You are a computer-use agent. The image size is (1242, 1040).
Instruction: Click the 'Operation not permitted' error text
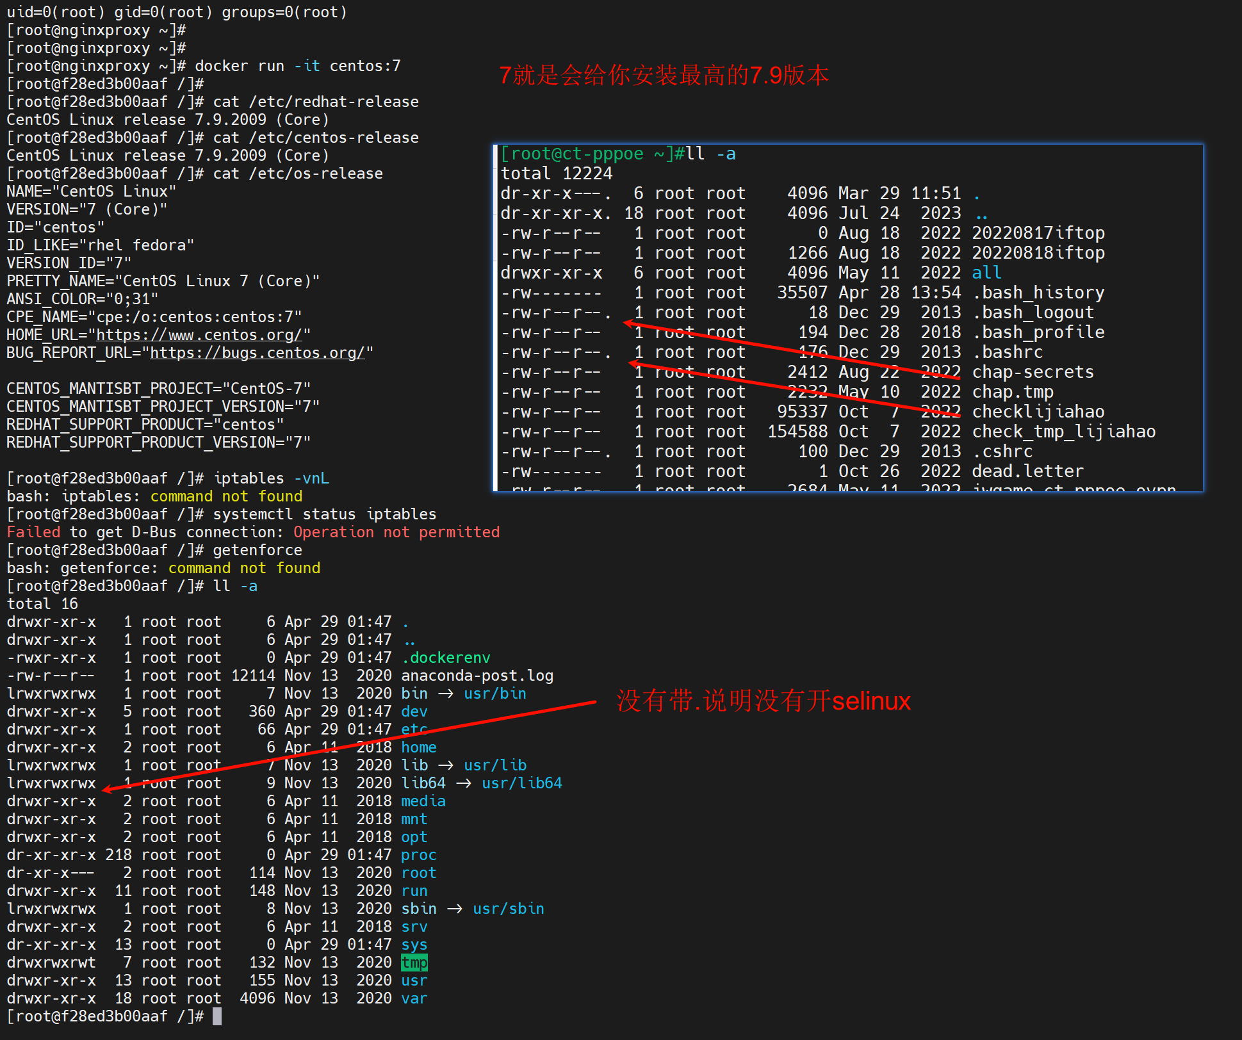tap(396, 532)
